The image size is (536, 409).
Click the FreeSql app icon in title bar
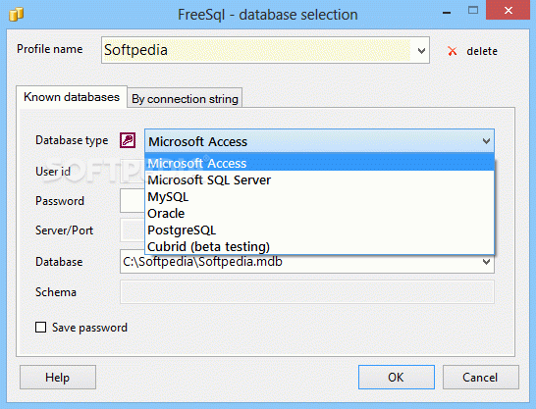(x=16, y=15)
